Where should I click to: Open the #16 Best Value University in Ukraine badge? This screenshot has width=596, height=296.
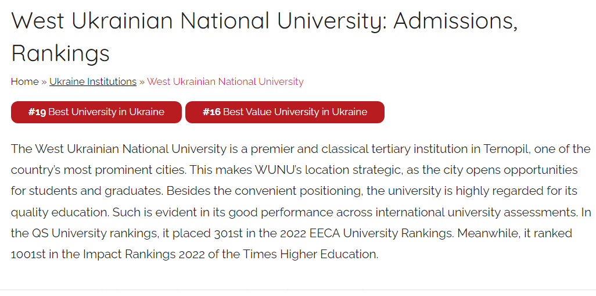285,112
